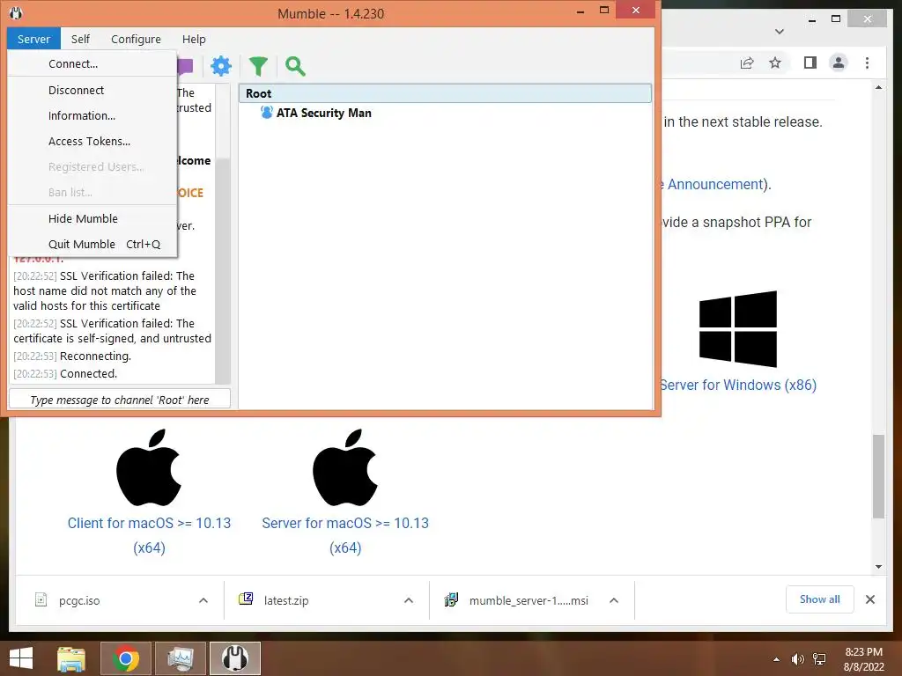
Task: Click Chrome page vertical scrollbar thumb
Action: click(x=878, y=477)
